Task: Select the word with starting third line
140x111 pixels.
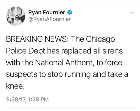Action: [x=13, y=63]
